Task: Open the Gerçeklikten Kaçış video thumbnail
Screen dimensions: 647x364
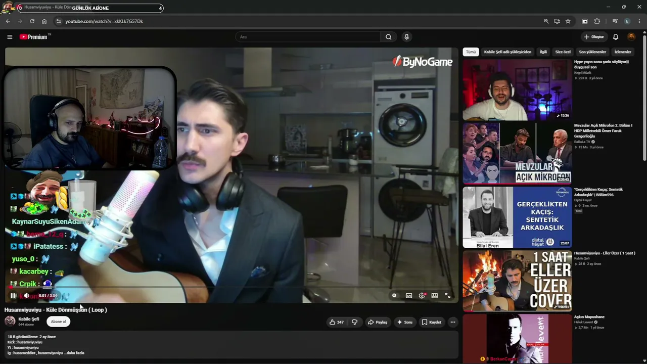Action: pos(517,217)
